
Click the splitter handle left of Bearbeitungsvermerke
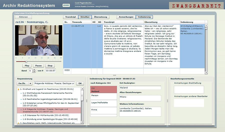167,101
